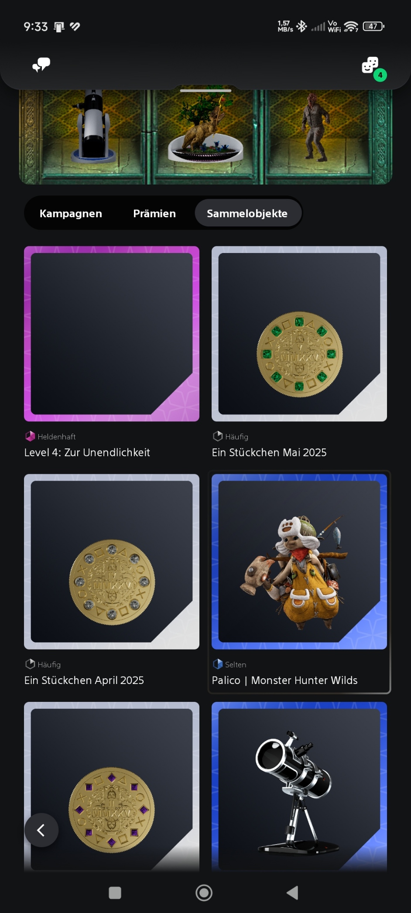Tap the Android back triangle button
This screenshot has height=913, width=411.
(292, 892)
